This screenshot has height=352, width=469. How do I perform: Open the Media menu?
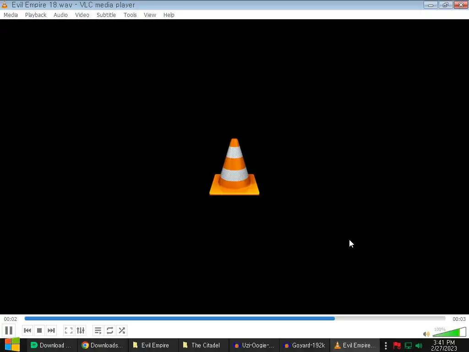pyautogui.click(x=11, y=15)
